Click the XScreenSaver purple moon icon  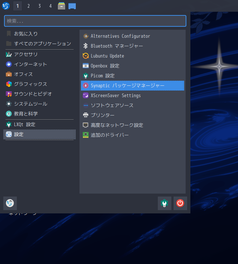click(86, 95)
